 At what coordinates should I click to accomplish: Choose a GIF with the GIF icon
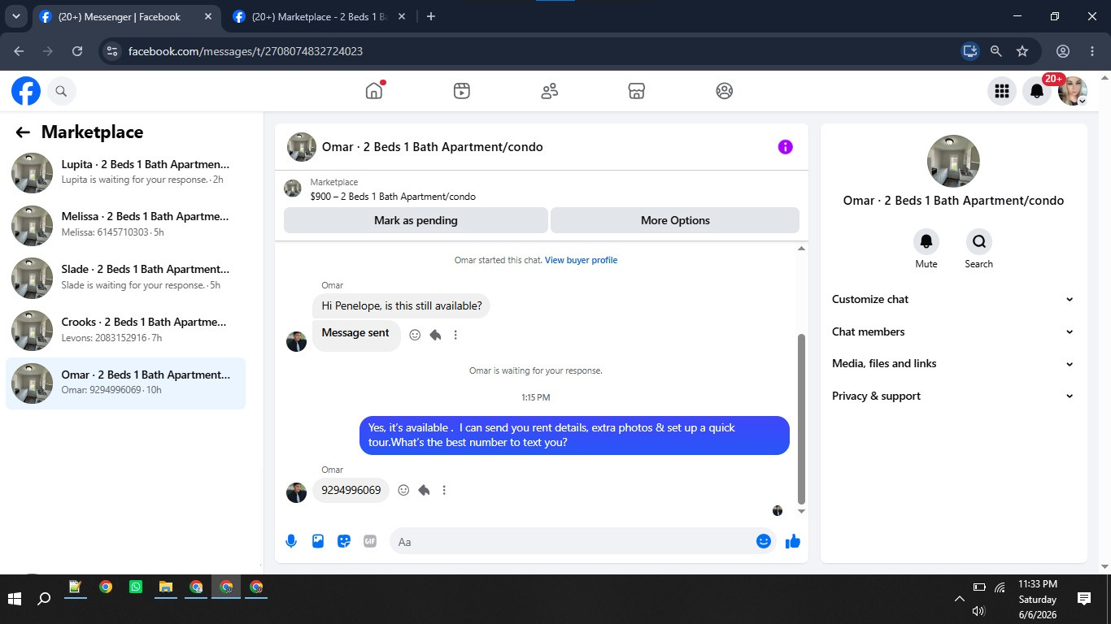coord(370,541)
